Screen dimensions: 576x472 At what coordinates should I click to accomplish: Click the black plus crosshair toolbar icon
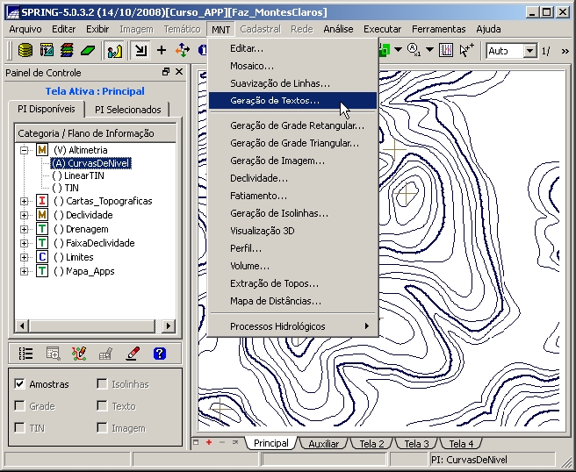(x=162, y=50)
